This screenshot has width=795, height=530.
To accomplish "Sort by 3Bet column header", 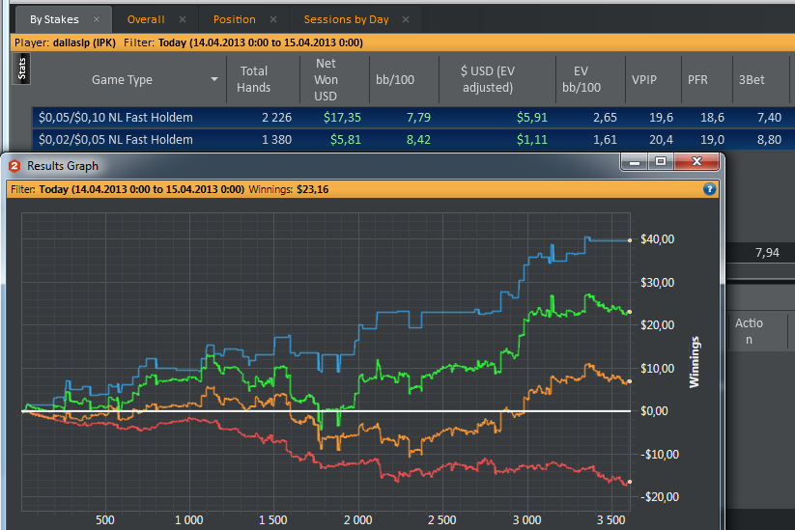I will click(752, 79).
